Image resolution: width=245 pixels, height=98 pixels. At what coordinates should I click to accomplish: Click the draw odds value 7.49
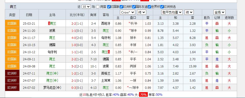coord(176,66)
